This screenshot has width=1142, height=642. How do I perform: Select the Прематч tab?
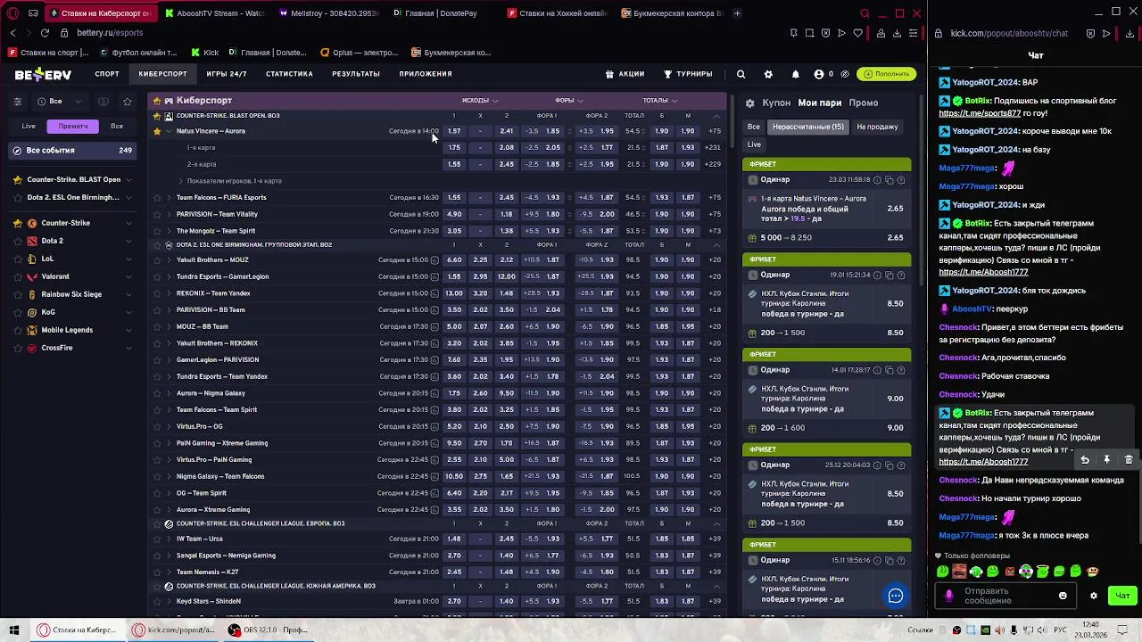[73, 126]
